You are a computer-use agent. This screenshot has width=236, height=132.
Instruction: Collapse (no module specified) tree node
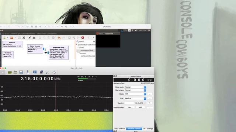click(77, 45)
